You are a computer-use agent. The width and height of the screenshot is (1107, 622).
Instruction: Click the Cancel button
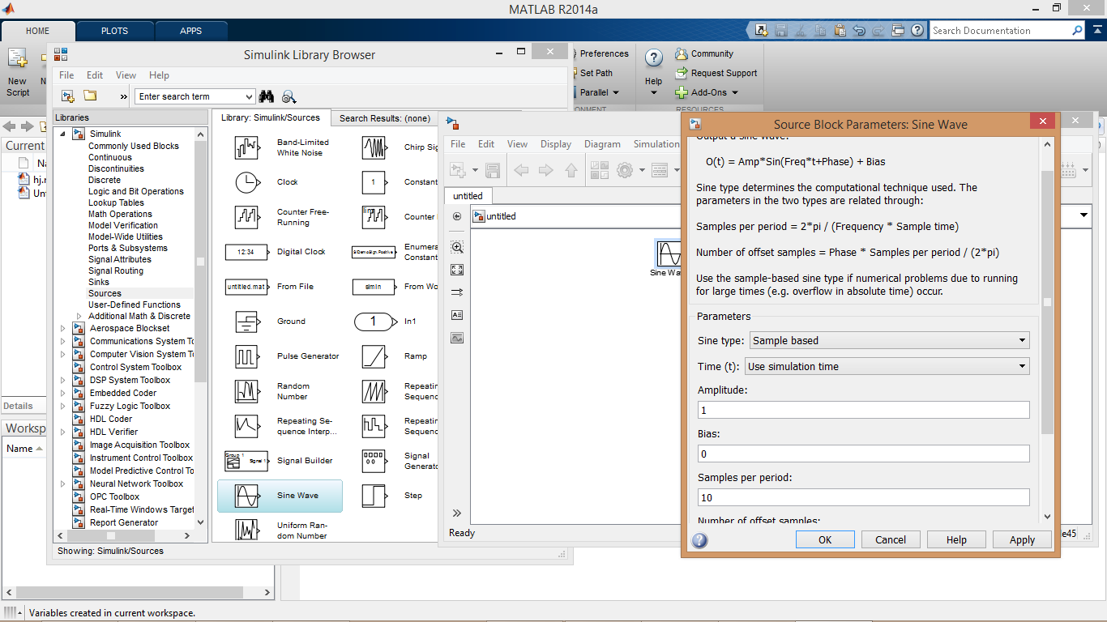click(891, 540)
